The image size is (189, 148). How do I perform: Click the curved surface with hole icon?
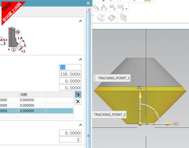point(101,18)
